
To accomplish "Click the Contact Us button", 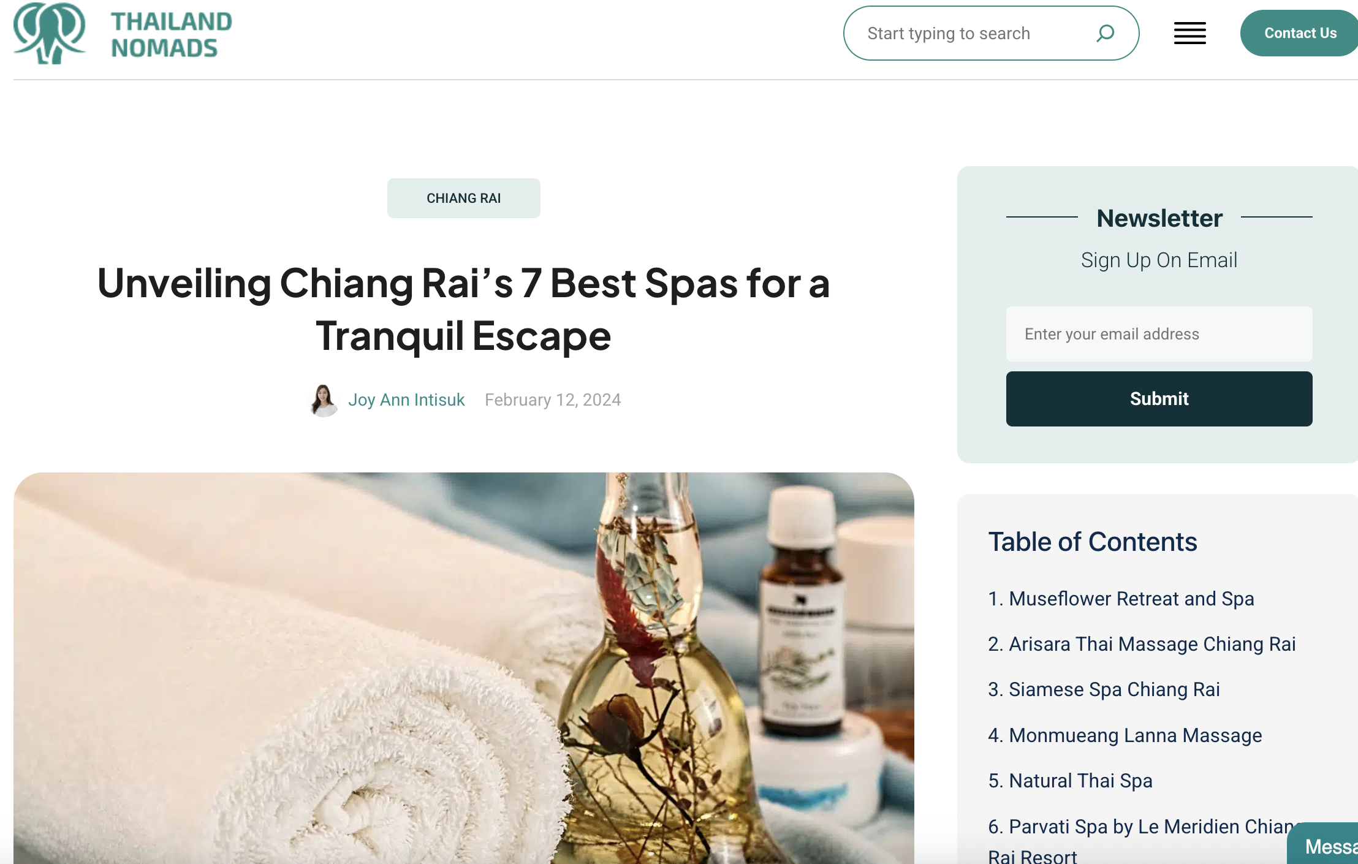I will (1300, 33).
